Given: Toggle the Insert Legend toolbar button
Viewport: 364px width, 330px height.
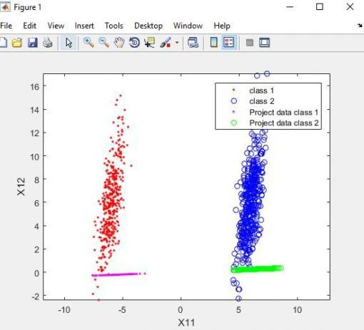Looking at the screenshot, I should [x=228, y=43].
